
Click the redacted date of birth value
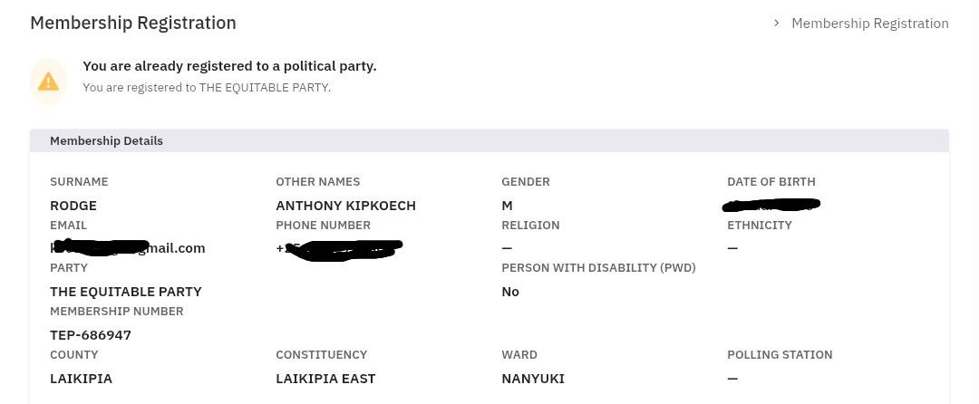[771, 205]
